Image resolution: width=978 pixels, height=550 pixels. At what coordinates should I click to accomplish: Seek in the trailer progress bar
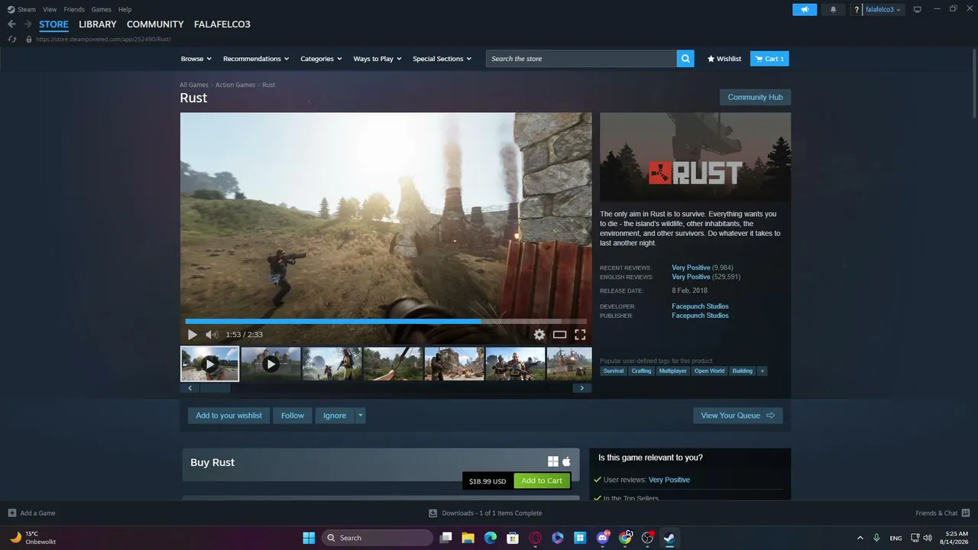[x=386, y=322]
